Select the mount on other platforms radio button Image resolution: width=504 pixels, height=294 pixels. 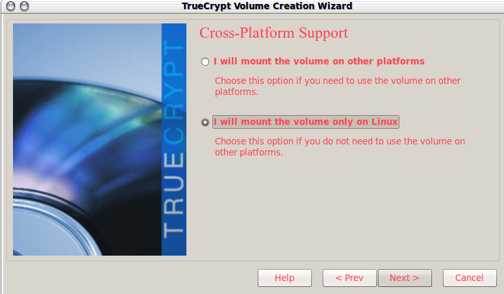[205, 62]
